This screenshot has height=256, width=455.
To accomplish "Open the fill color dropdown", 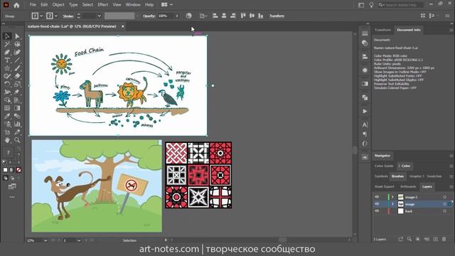I will pos(41,16).
